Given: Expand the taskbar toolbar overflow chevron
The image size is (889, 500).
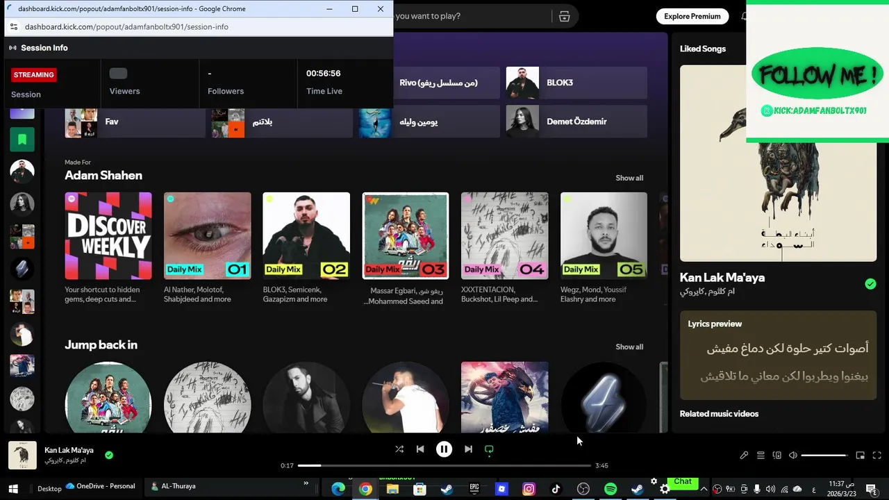Looking at the screenshot, I should coord(306,483).
